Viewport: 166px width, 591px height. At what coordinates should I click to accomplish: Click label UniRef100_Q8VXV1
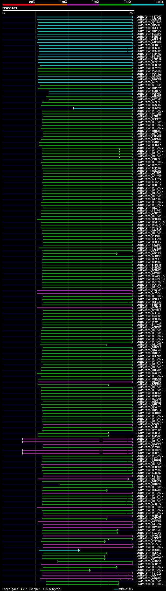tap(149, 68)
